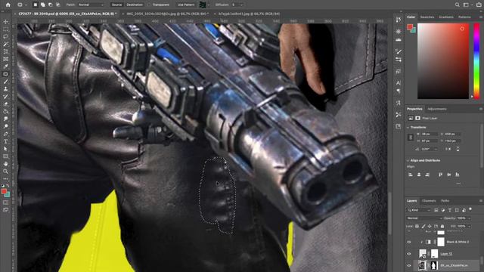
Task: Enable the Transparent checkbox
Action: (x=148, y=5)
